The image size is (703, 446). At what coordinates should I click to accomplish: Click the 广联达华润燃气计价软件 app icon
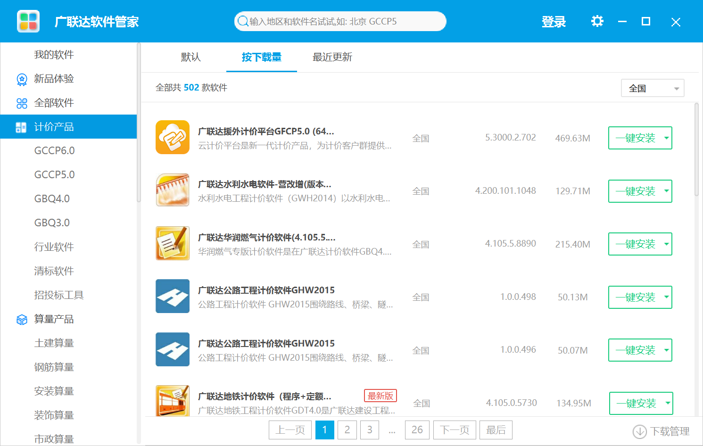pyautogui.click(x=173, y=243)
